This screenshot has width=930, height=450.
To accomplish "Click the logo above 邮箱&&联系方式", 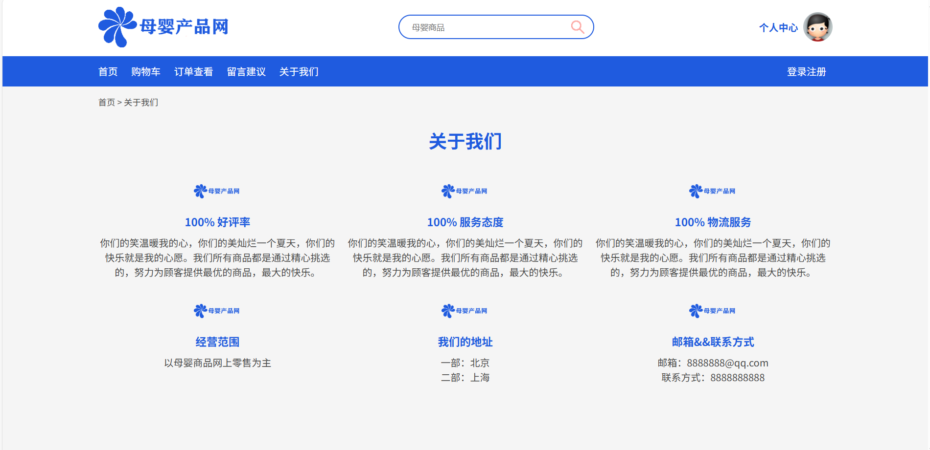I will pyautogui.click(x=712, y=311).
